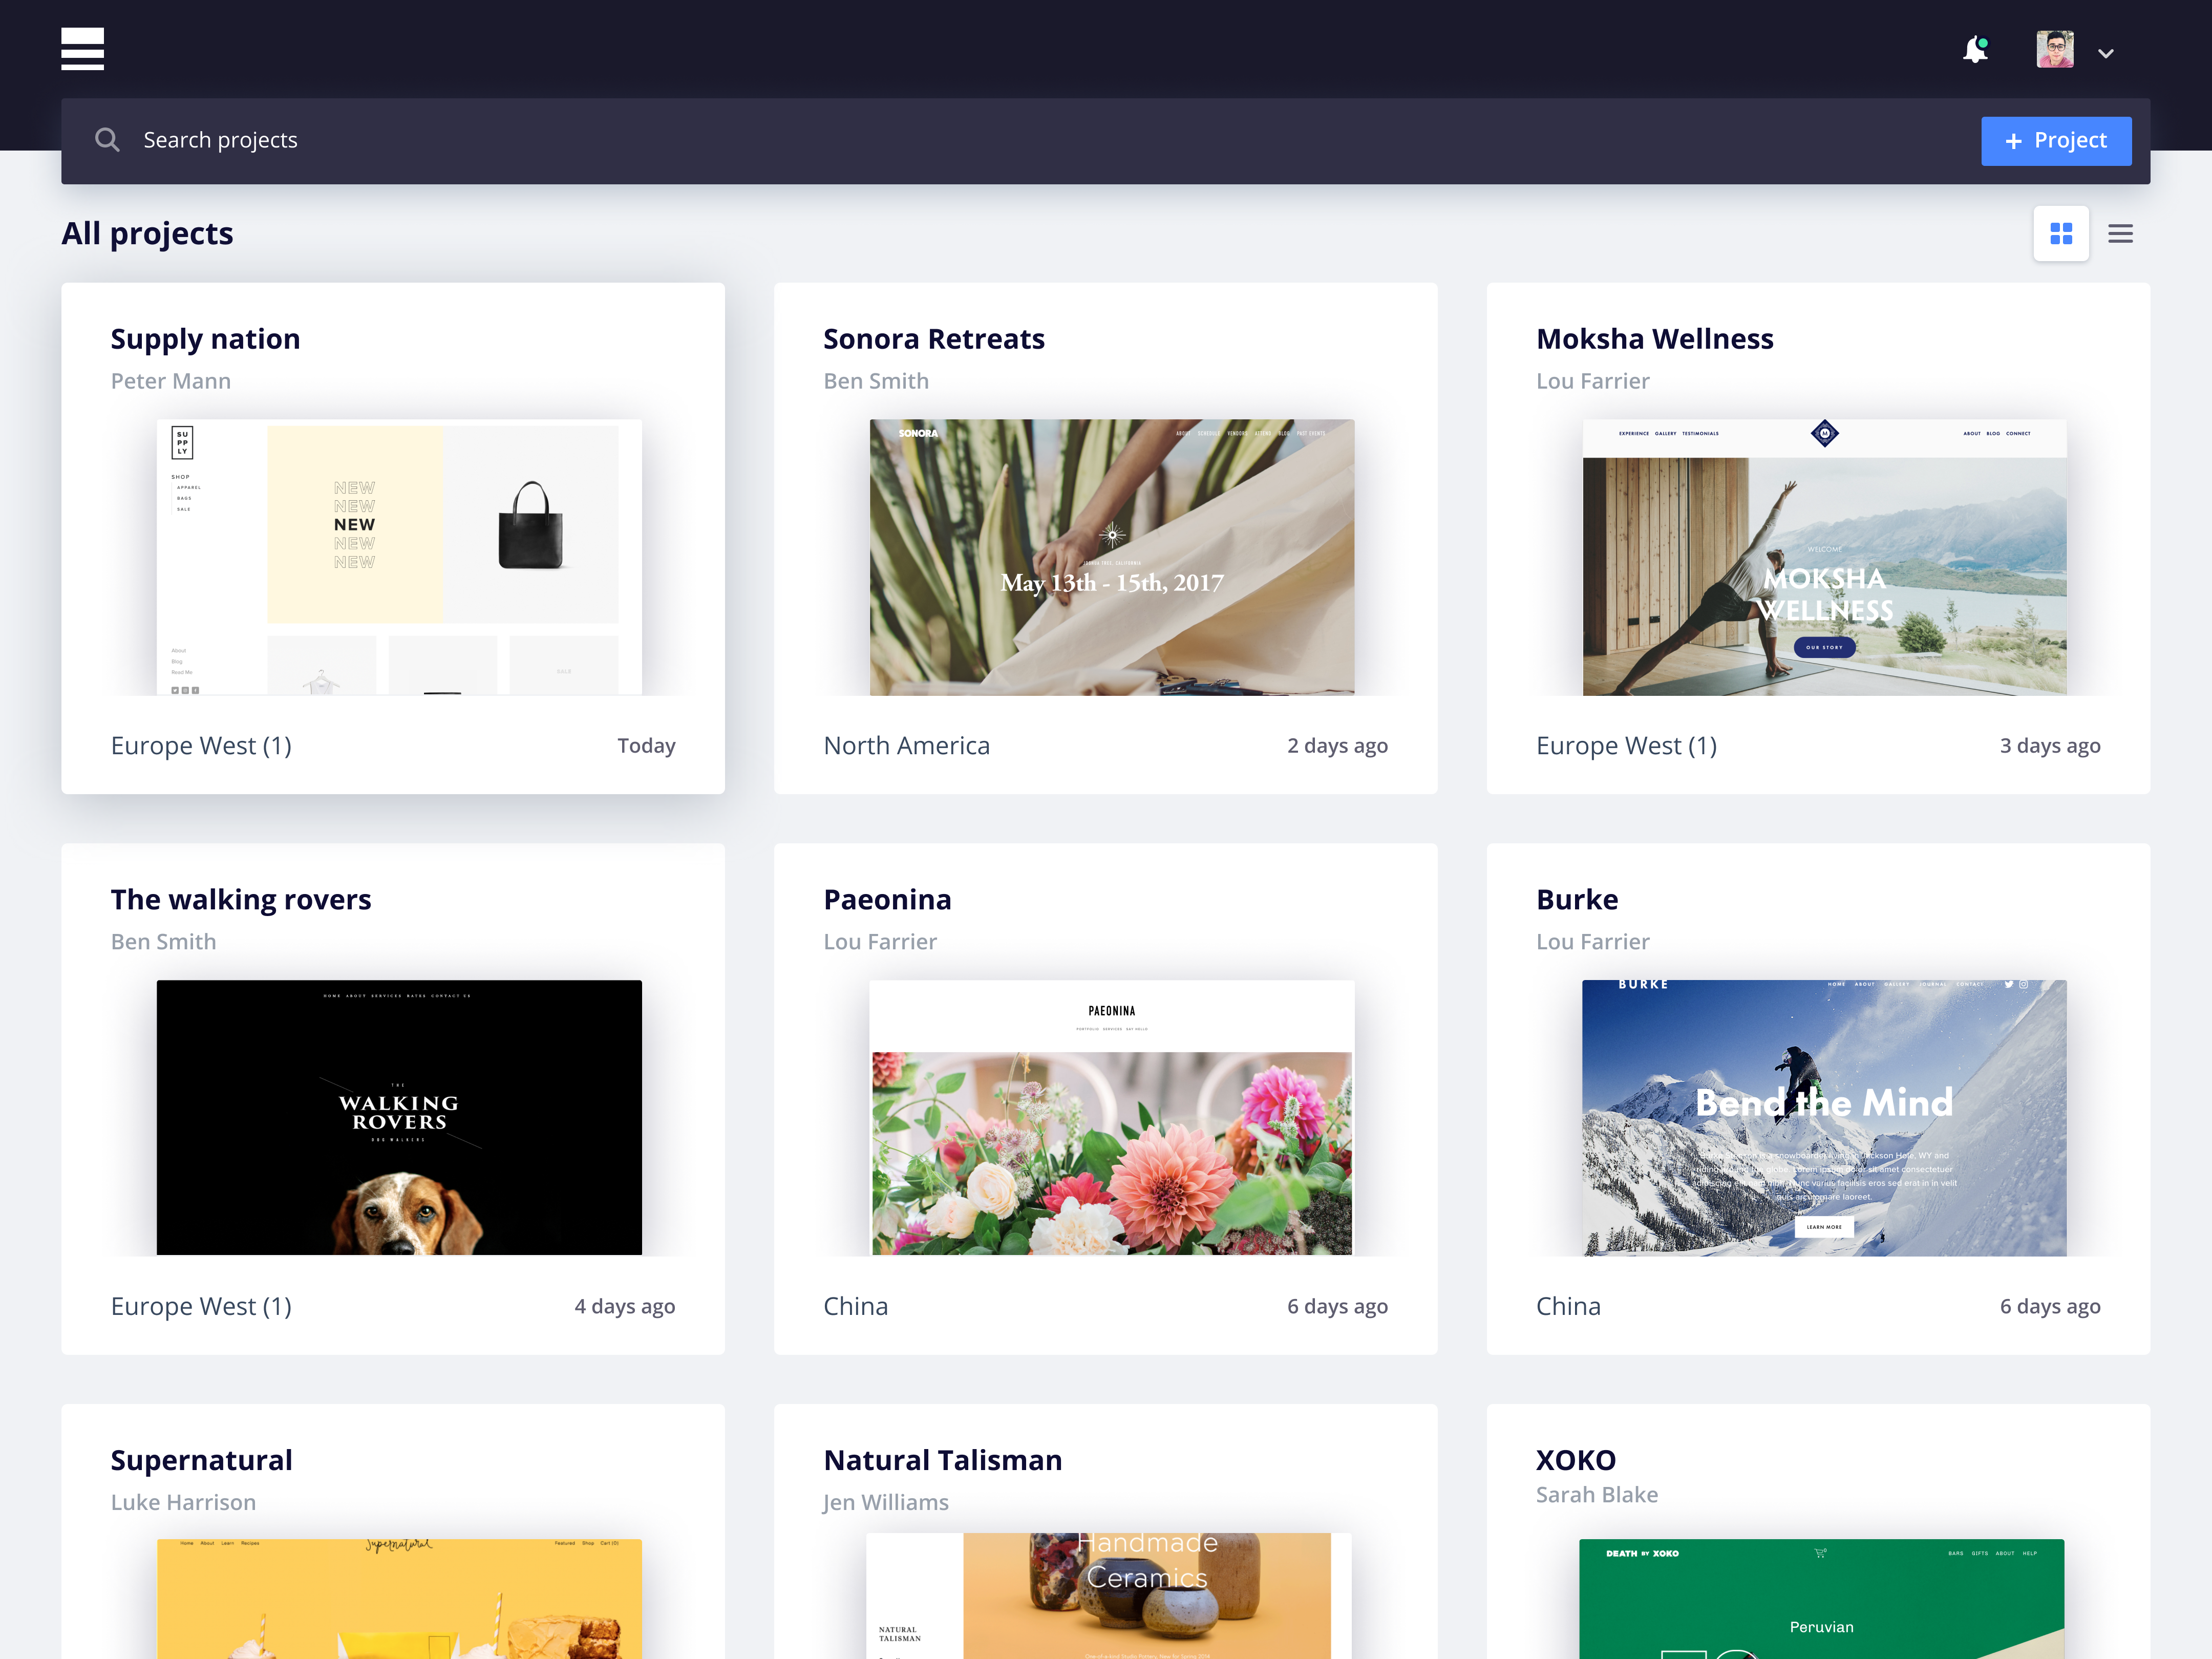Image resolution: width=2212 pixels, height=1659 pixels.
Task: Switch to grid view
Action: [x=2060, y=234]
